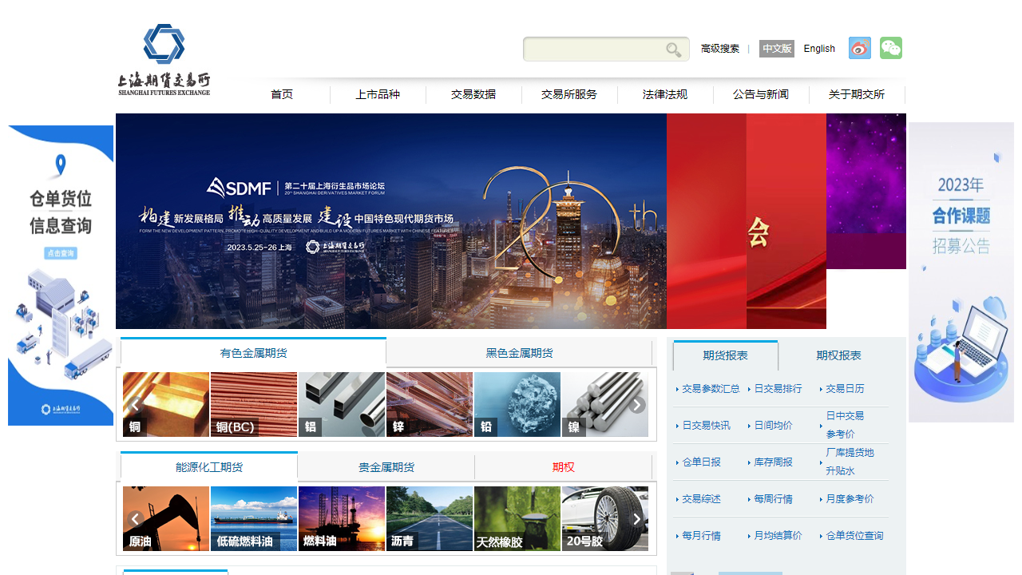Open the Weibo social icon
The width and height of the screenshot is (1022, 575).
(860, 48)
